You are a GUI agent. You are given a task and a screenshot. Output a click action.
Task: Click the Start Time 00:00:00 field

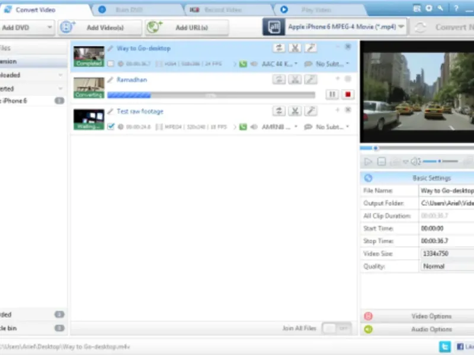pyautogui.click(x=447, y=228)
